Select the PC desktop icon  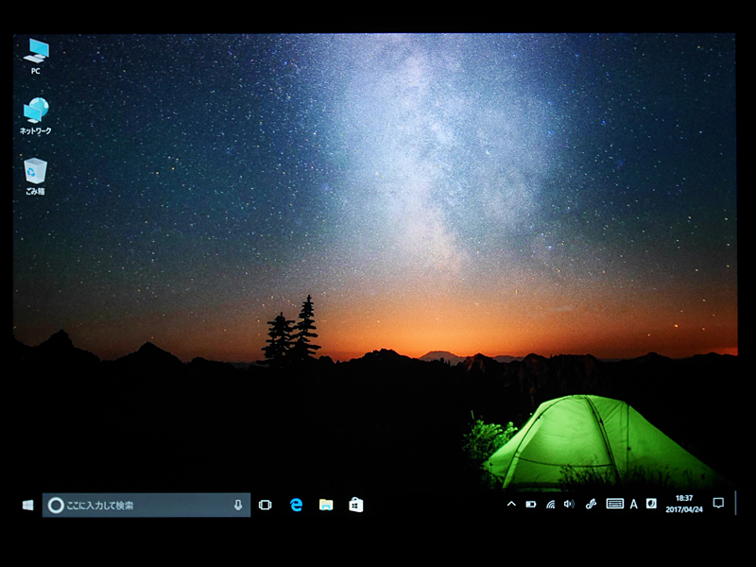coord(36,57)
